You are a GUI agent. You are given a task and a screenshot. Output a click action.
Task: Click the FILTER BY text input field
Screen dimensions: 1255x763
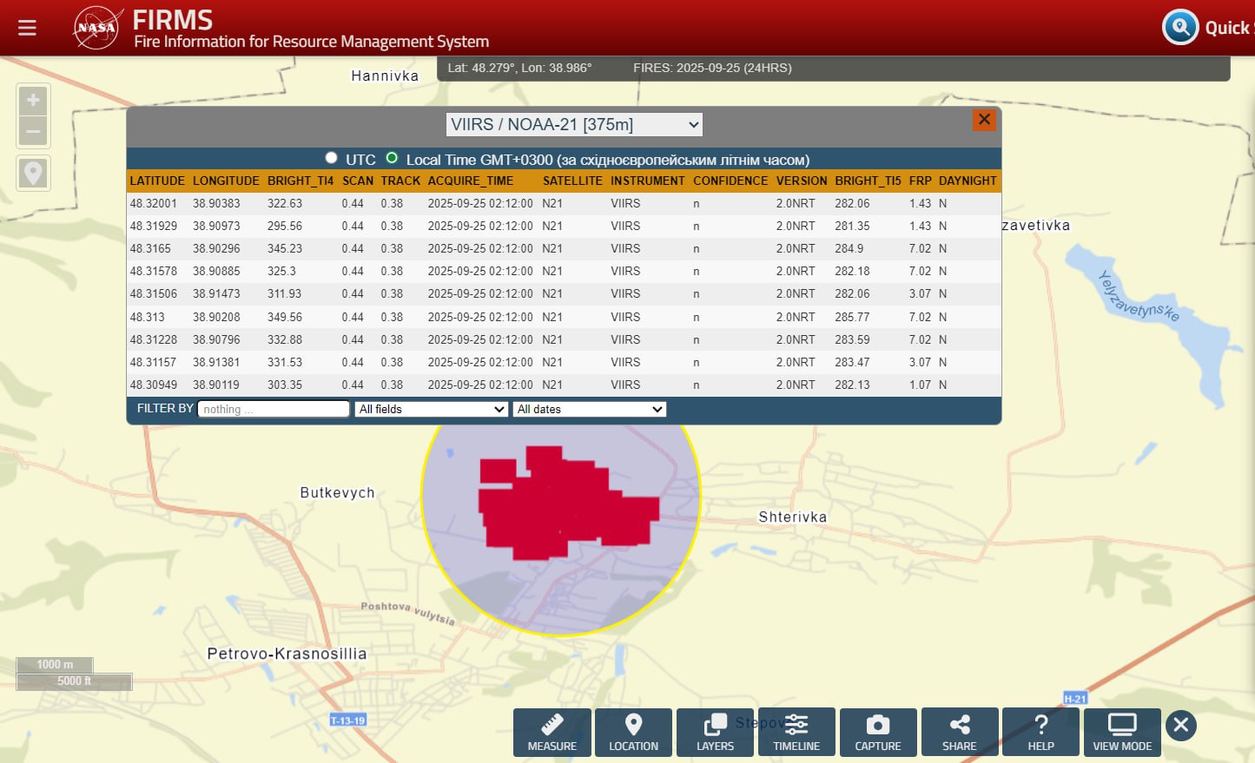click(273, 410)
